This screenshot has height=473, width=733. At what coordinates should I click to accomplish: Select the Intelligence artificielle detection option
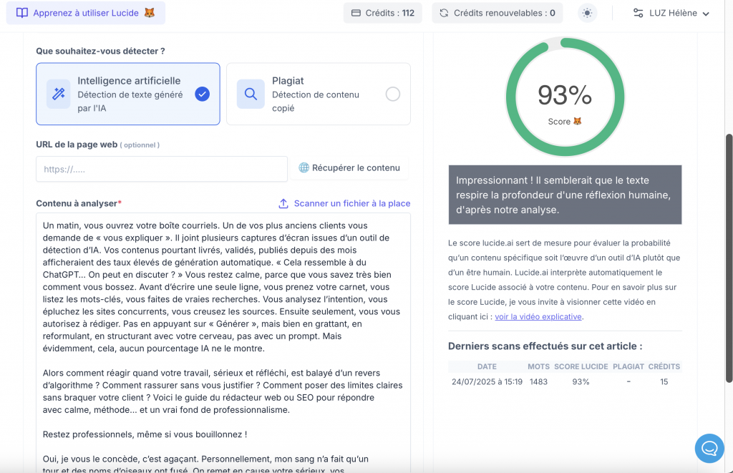pyautogui.click(x=128, y=94)
